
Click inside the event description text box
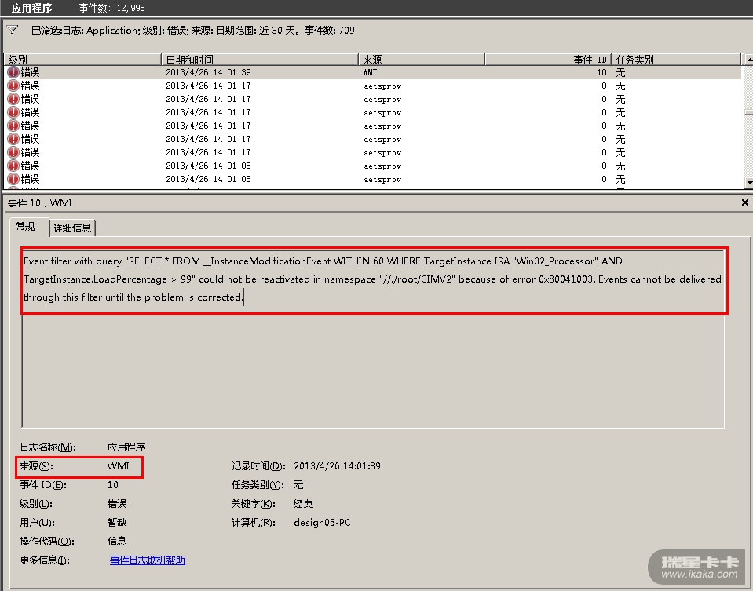[x=373, y=338]
